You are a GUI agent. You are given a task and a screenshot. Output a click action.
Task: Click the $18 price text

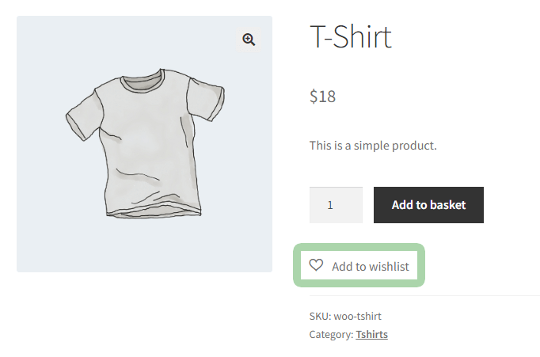tap(322, 97)
